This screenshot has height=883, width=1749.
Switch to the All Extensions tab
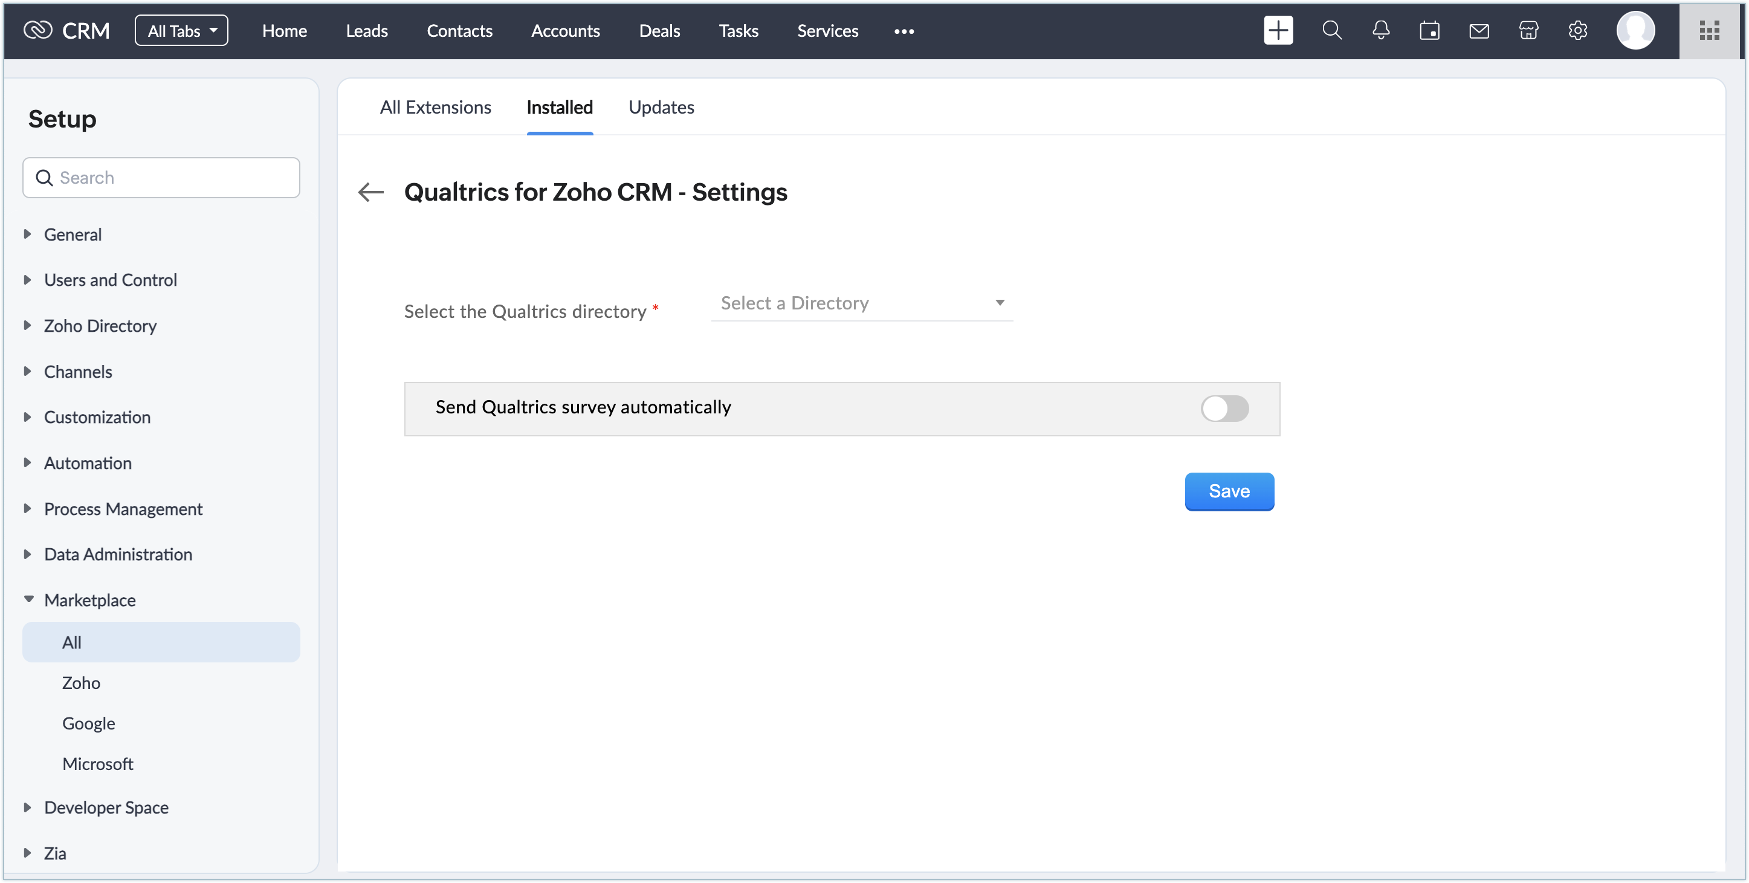point(435,108)
